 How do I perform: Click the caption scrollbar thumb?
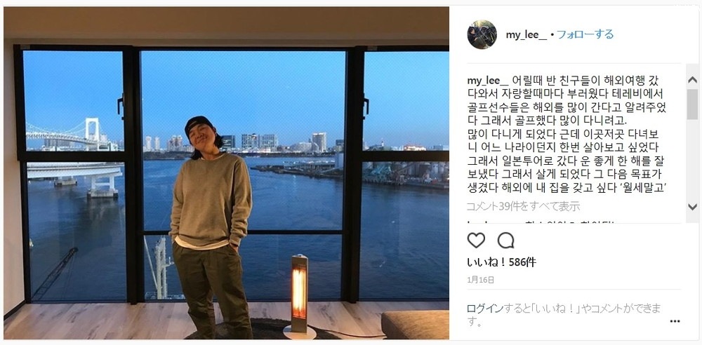coord(692,104)
